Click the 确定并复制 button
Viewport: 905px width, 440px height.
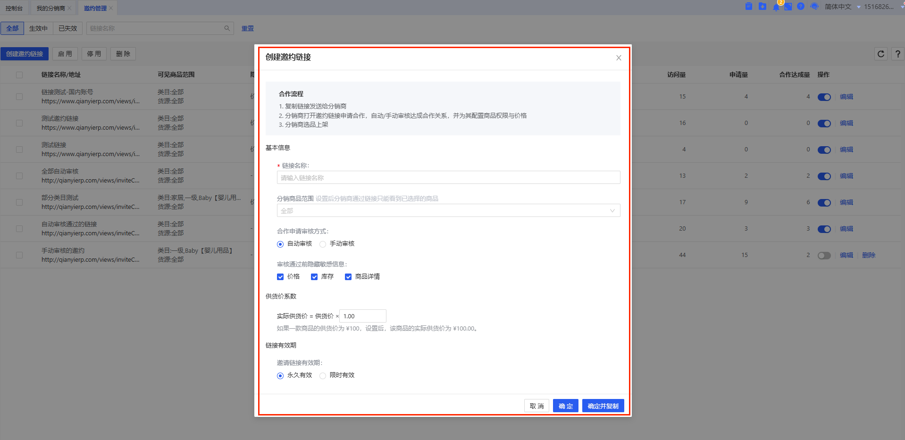603,406
